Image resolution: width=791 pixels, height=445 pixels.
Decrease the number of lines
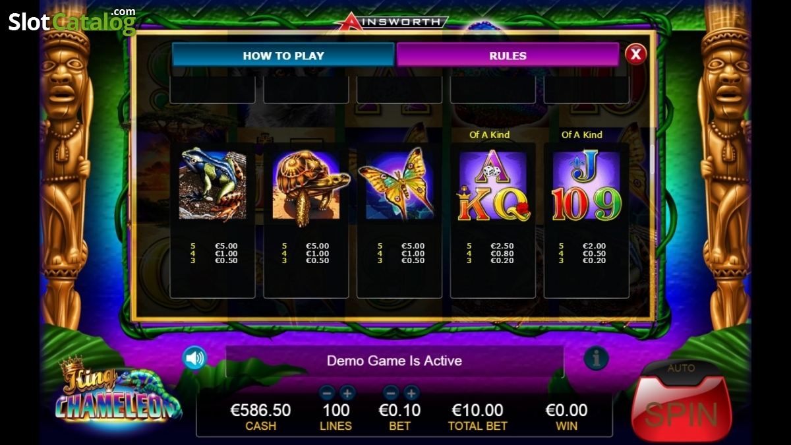click(x=327, y=394)
